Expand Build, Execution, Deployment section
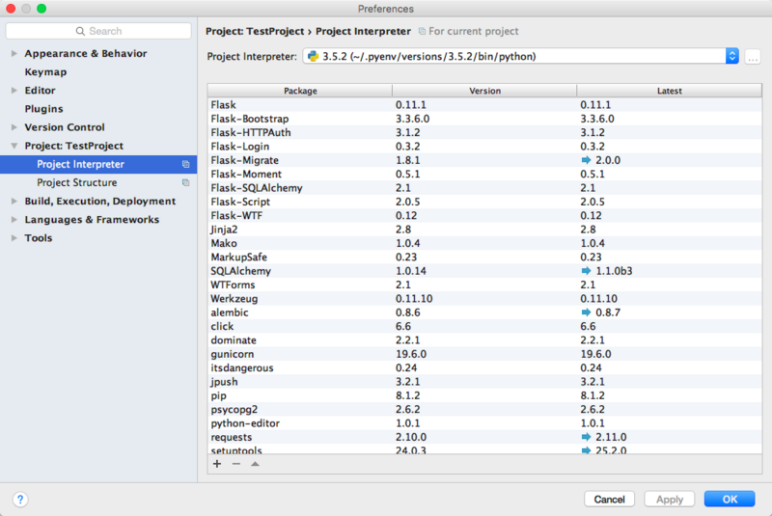This screenshot has width=772, height=516. (x=14, y=201)
